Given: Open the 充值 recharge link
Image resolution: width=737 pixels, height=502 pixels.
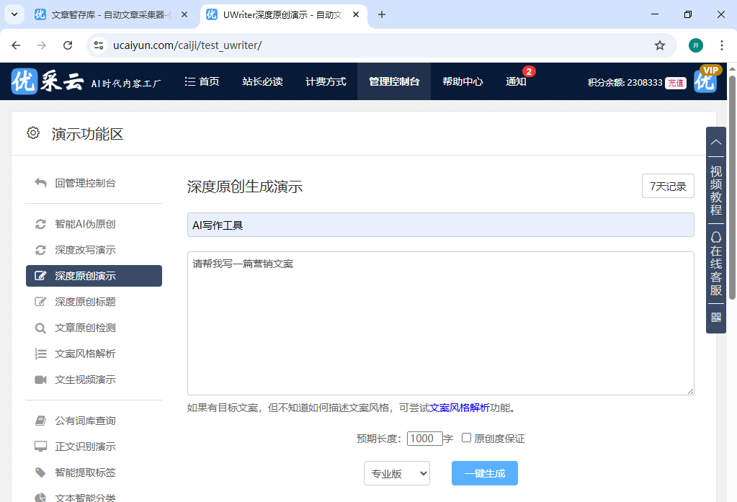Looking at the screenshot, I should [675, 83].
